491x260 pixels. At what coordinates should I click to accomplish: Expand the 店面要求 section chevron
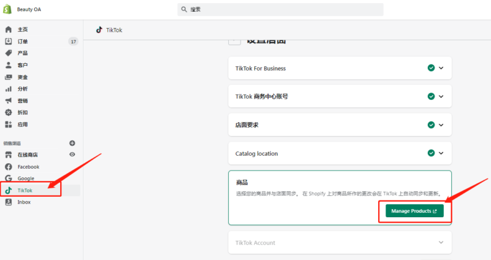point(441,124)
